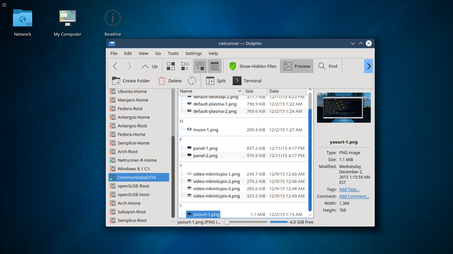Refresh the folder view
Image resolution: width=453 pixels, height=254 pixels.
point(192,81)
